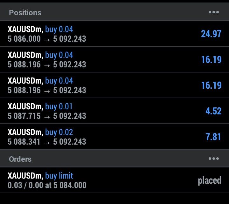Click the 4.52 profit value
Screen dimensions: 229x204
coord(213,111)
